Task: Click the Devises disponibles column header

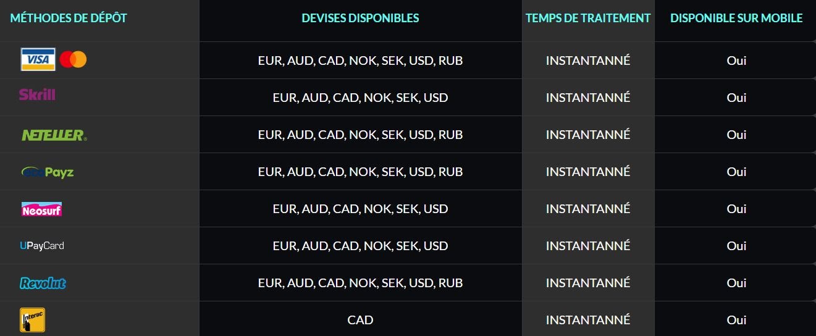Action: (360, 18)
